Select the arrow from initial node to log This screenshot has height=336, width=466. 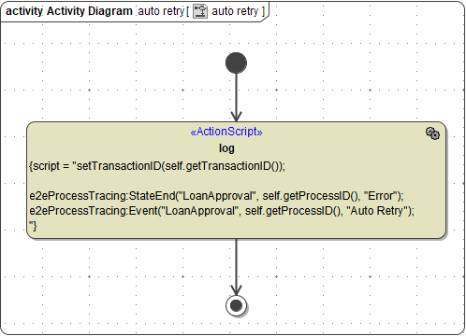[x=236, y=97]
